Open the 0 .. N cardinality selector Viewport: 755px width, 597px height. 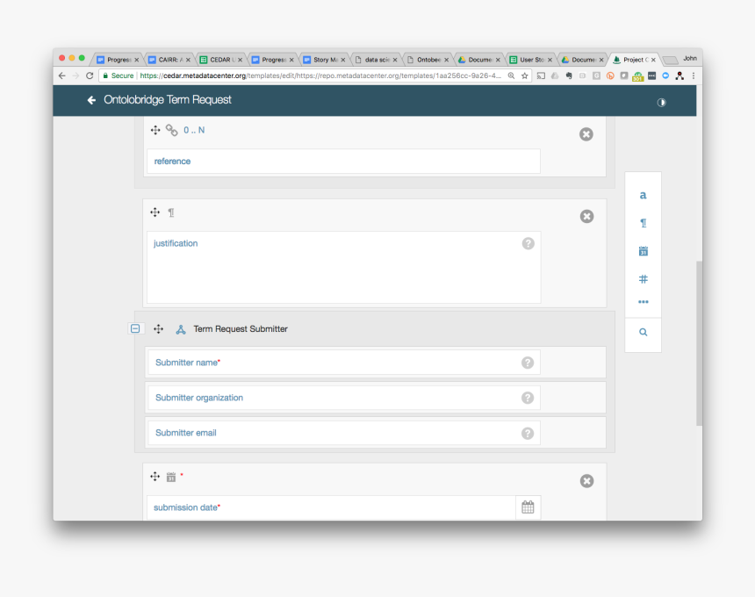[x=194, y=130]
